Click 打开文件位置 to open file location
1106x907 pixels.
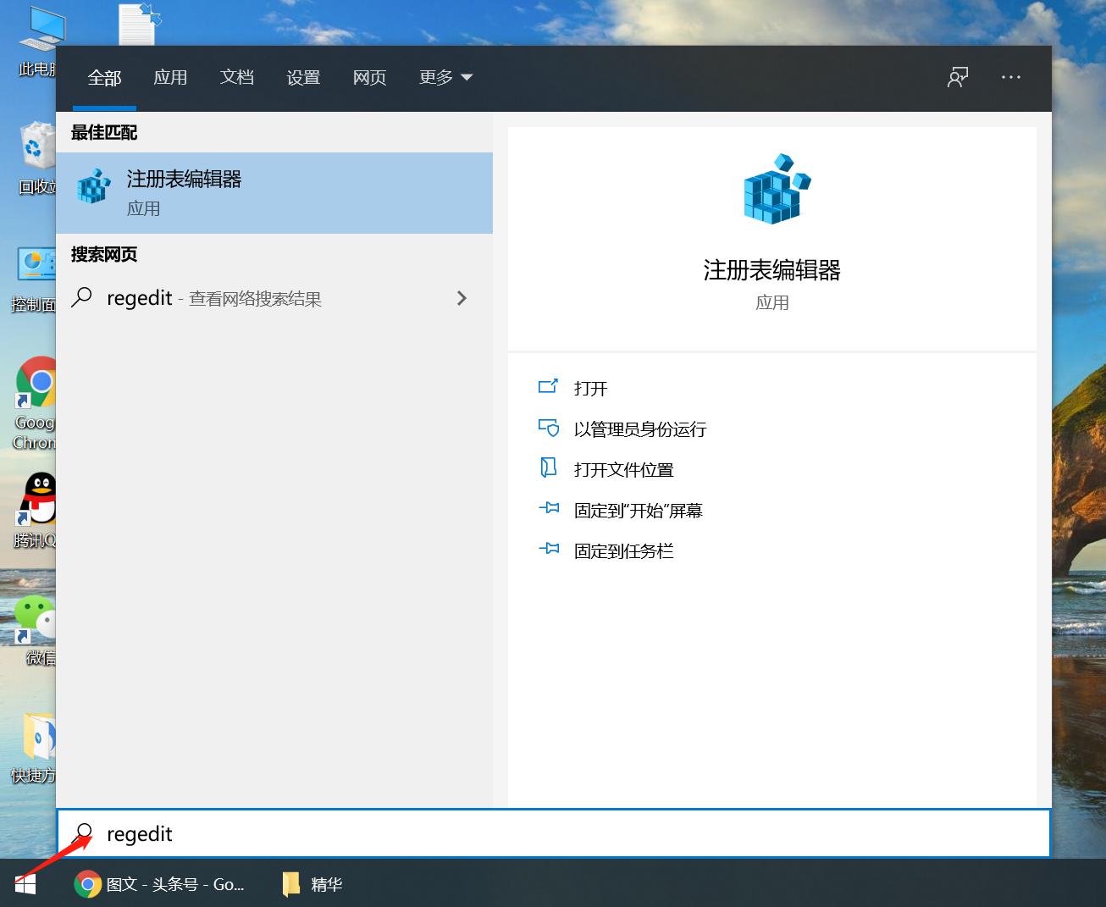(623, 469)
